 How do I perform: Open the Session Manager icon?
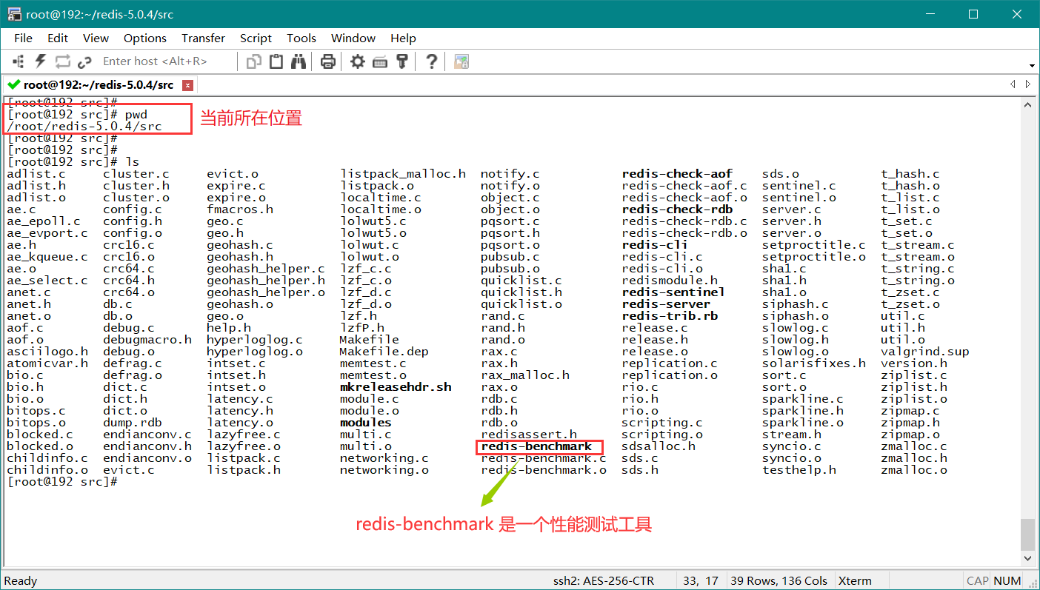pyautogui.click(x=19, y=61)
